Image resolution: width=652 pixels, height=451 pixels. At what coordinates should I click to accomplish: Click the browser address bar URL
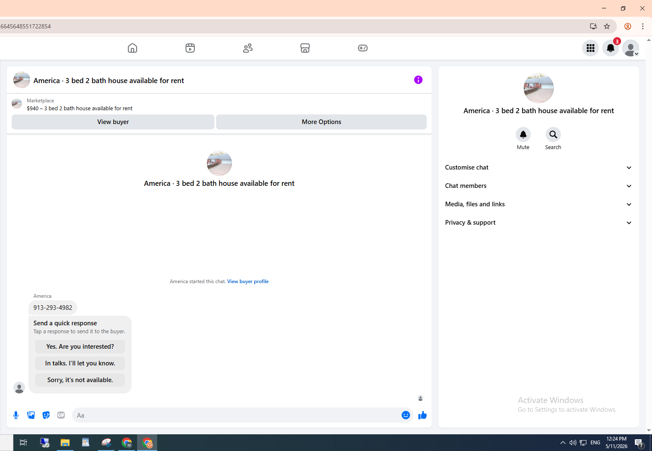click(25, 26)
